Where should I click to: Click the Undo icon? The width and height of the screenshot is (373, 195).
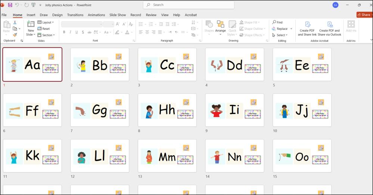(x=17, y=5)
